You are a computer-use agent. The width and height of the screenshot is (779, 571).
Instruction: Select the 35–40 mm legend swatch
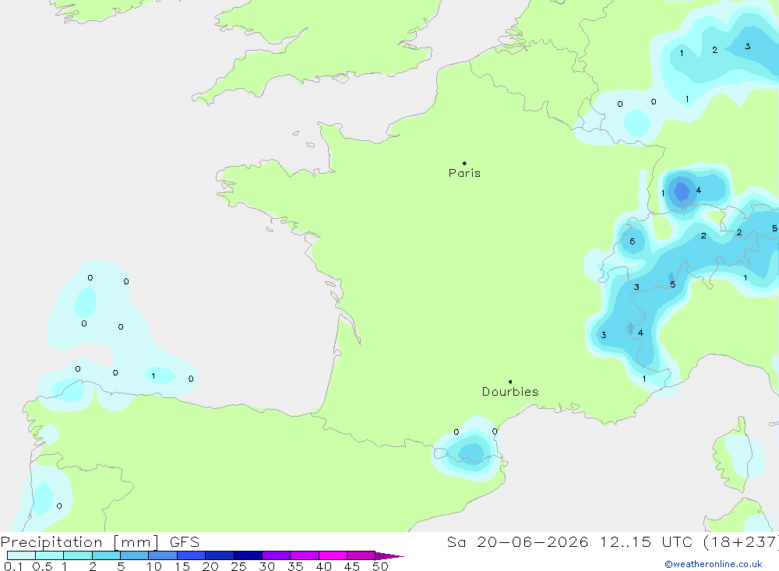click(x=304, y=555)
